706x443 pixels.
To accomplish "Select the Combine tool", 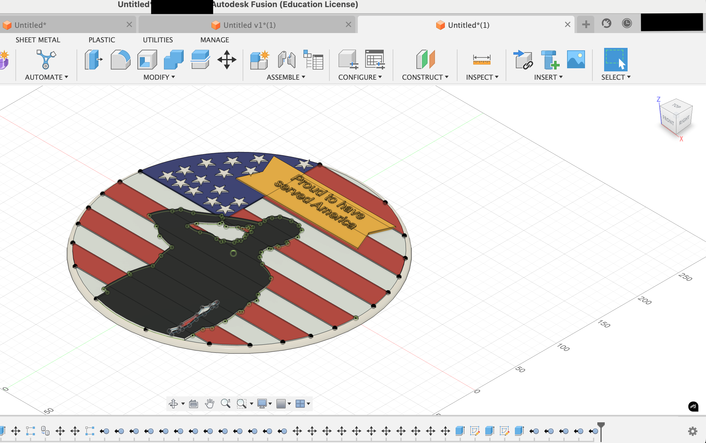I will click(174, 59).
